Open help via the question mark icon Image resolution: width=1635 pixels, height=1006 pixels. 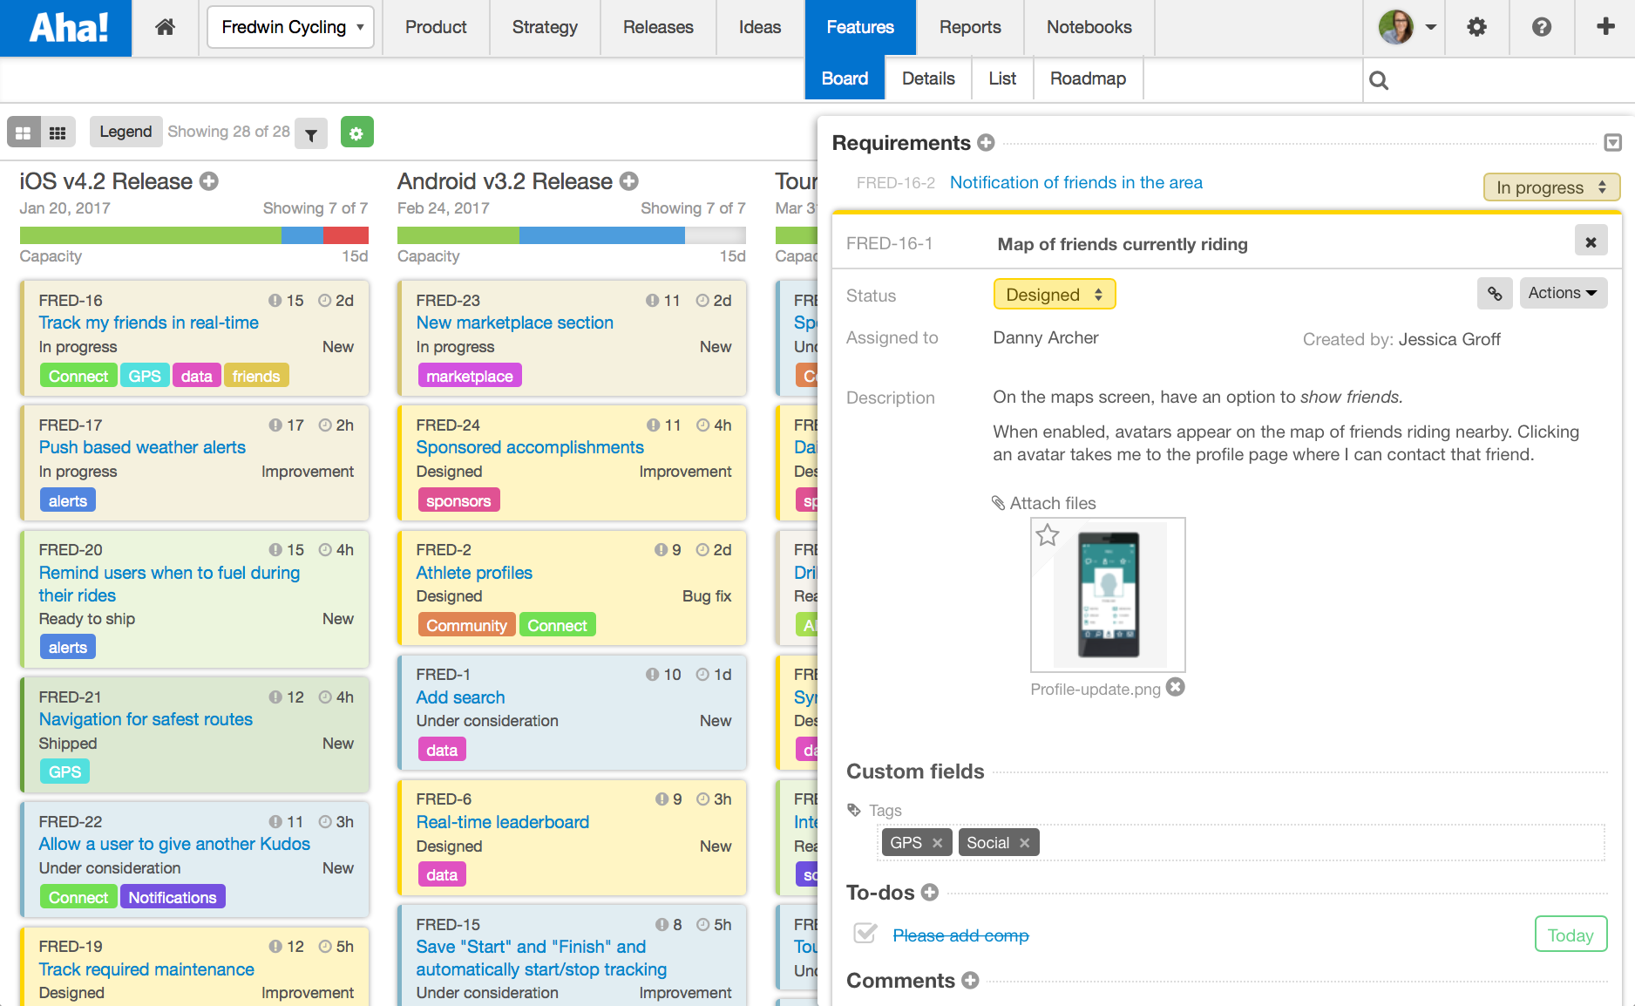pyautogui.click(x=1542, y=27)
